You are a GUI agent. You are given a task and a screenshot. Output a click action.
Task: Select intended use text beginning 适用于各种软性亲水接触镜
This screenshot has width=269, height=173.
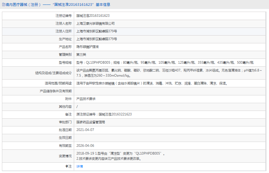[152, 83]
